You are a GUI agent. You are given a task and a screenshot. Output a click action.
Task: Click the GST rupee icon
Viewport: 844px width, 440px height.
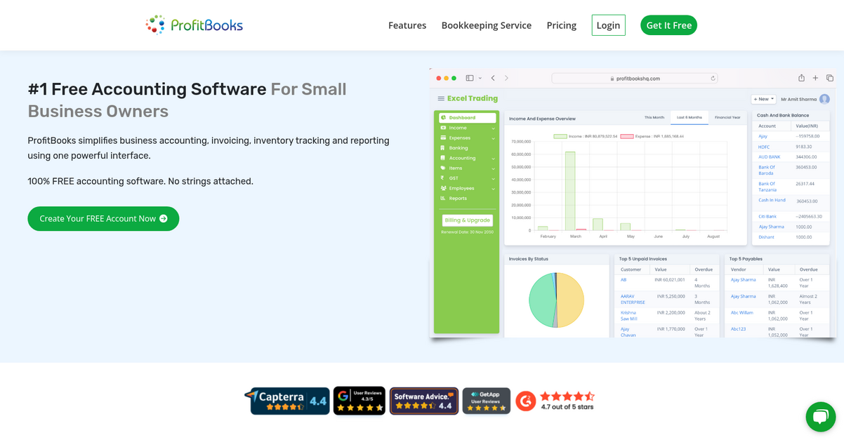[x=443, y=178]
